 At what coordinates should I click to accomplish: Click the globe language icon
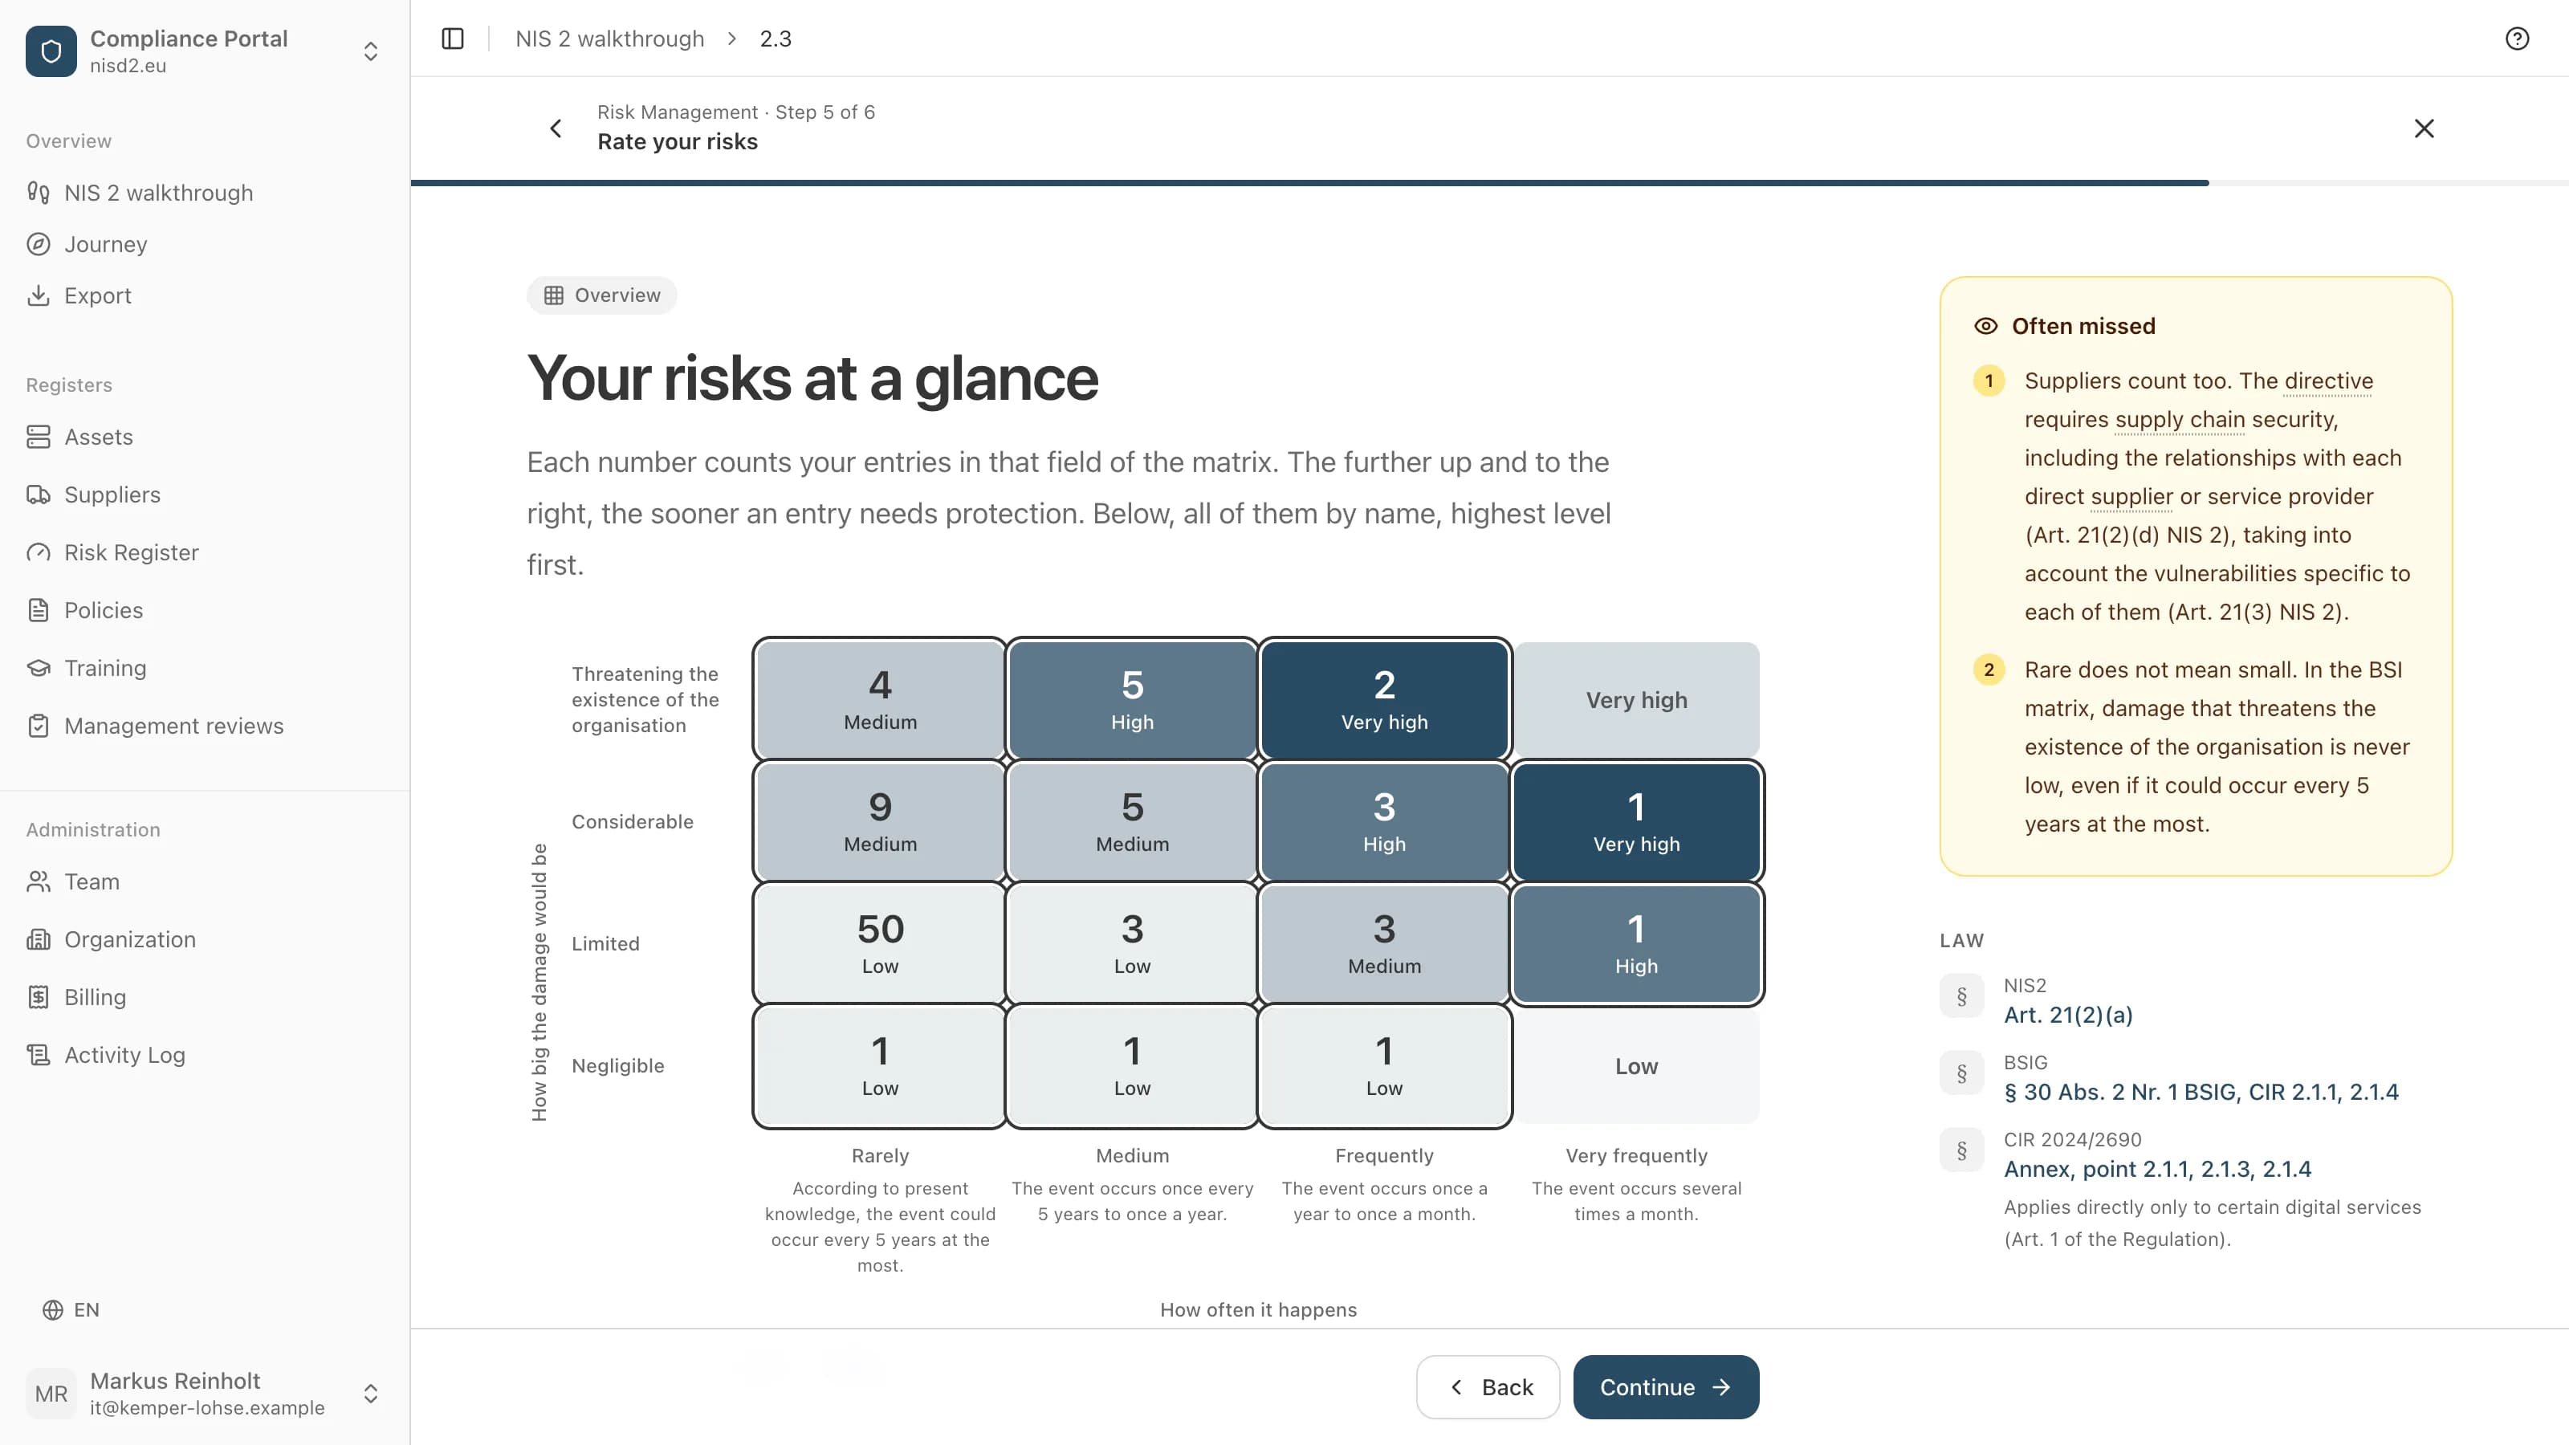[53, 1310]
